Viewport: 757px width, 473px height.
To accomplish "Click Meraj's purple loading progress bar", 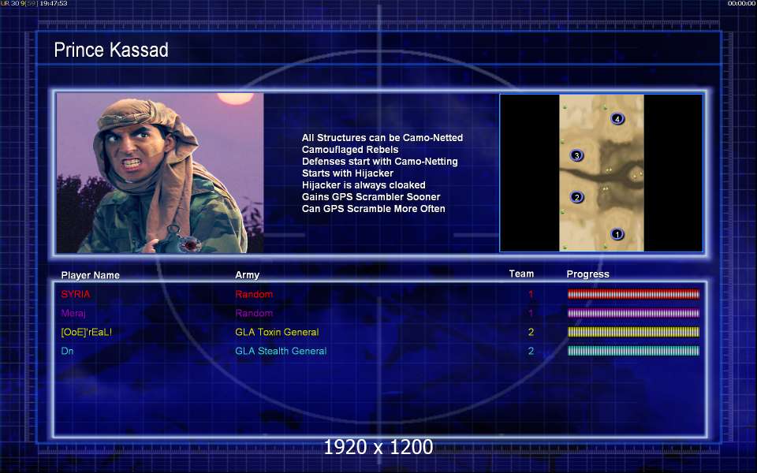I will pyautogui.click(x=633, y=313).
